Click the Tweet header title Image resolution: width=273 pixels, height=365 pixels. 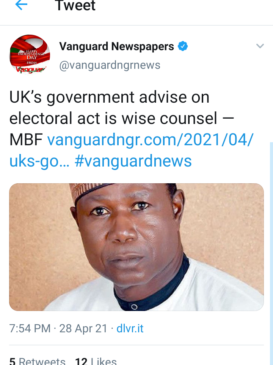(x=75, y=5)
